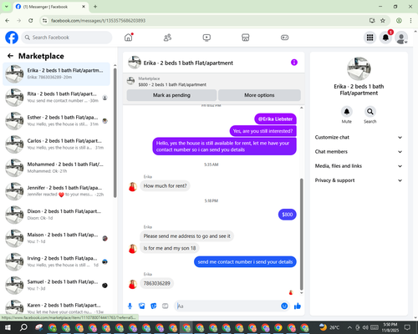Viewport: 418px width, 334px height.
Task: Expand Chat members section
Action: tap(359, 152)
